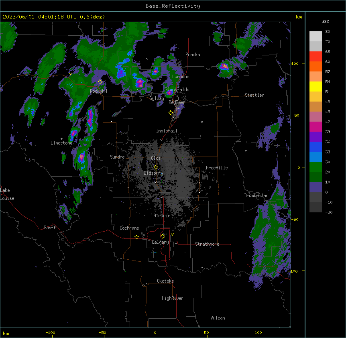Click the Sylvan label
Viewport: 346px width, 338px height.
coord(157,98)
